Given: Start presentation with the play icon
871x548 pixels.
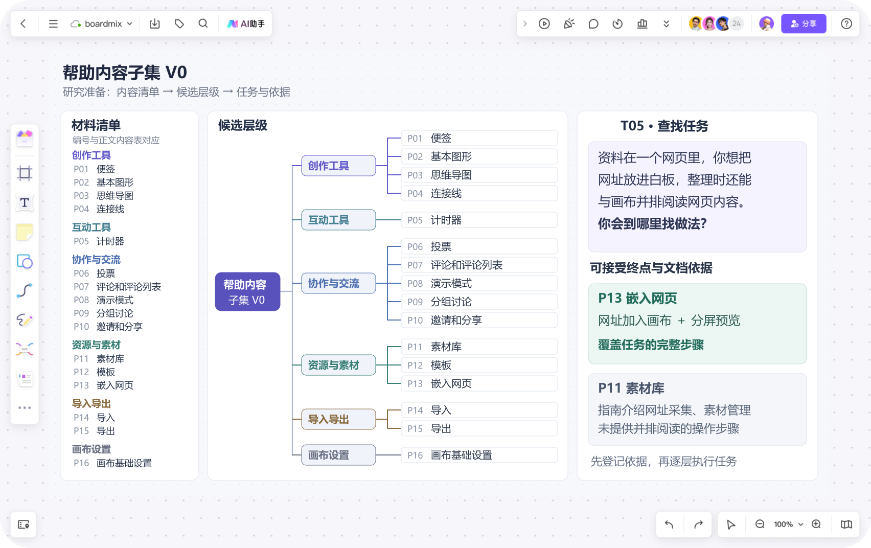Looking at the screenshot, I should coord(544,24).
